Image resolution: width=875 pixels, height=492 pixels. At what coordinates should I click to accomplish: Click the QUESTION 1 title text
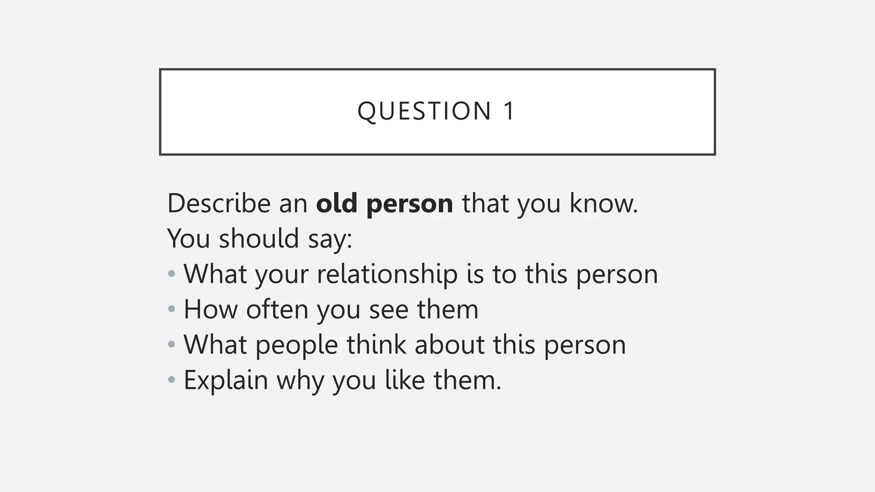point(437,111)
